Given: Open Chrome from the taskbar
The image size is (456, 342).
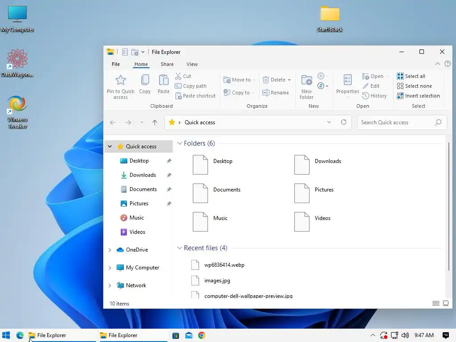Looking at the screenshot, I should [202, 335].
